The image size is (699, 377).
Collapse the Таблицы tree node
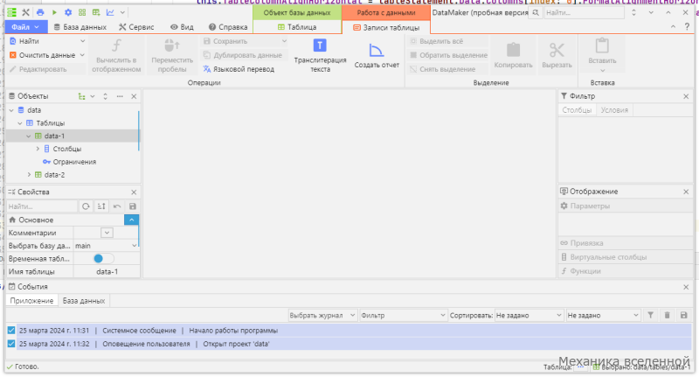(x=20, y=123)
